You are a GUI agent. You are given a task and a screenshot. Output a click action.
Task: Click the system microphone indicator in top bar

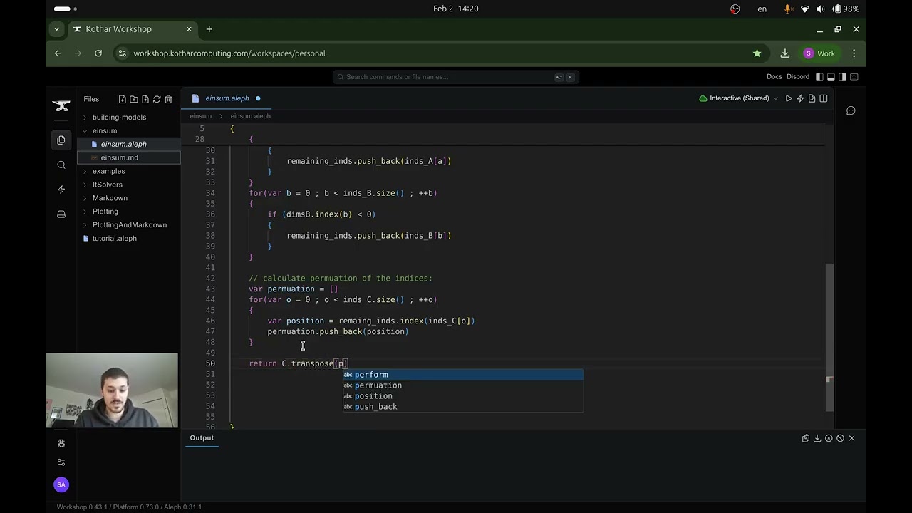(x=789, y=9)
